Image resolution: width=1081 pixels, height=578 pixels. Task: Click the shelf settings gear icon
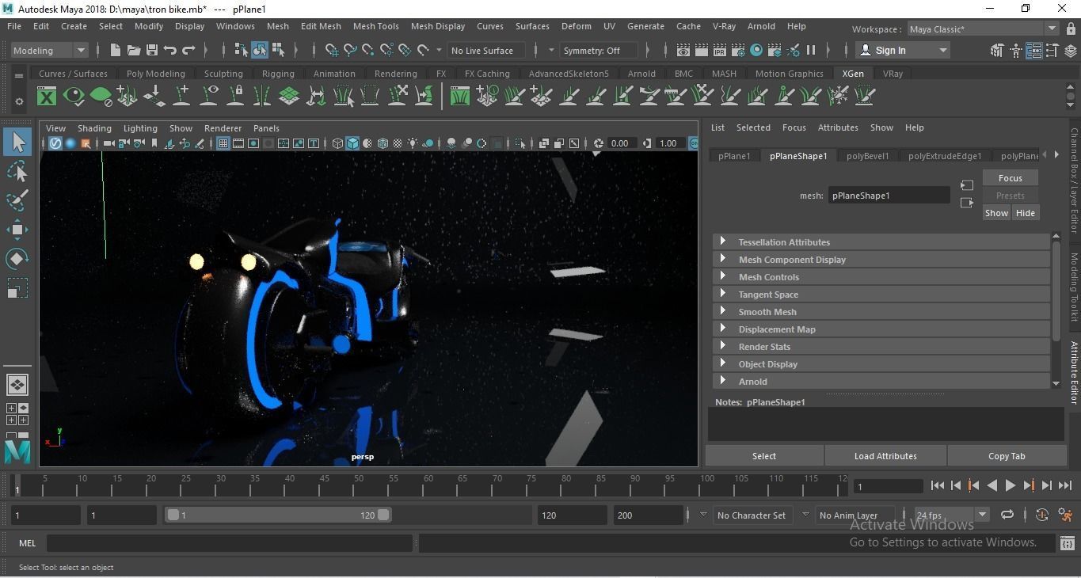coord(19,101)
